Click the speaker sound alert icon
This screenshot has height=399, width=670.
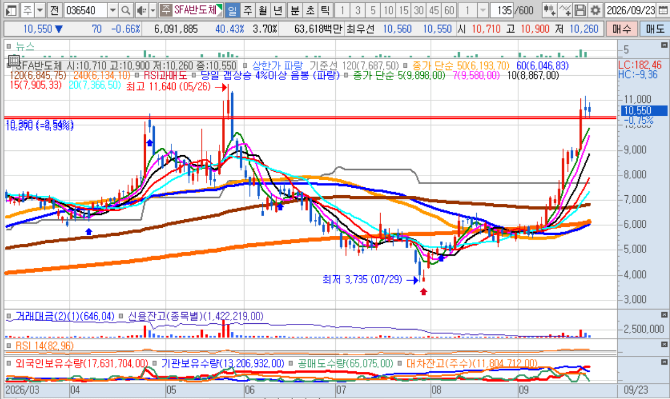tap(141, 10)
